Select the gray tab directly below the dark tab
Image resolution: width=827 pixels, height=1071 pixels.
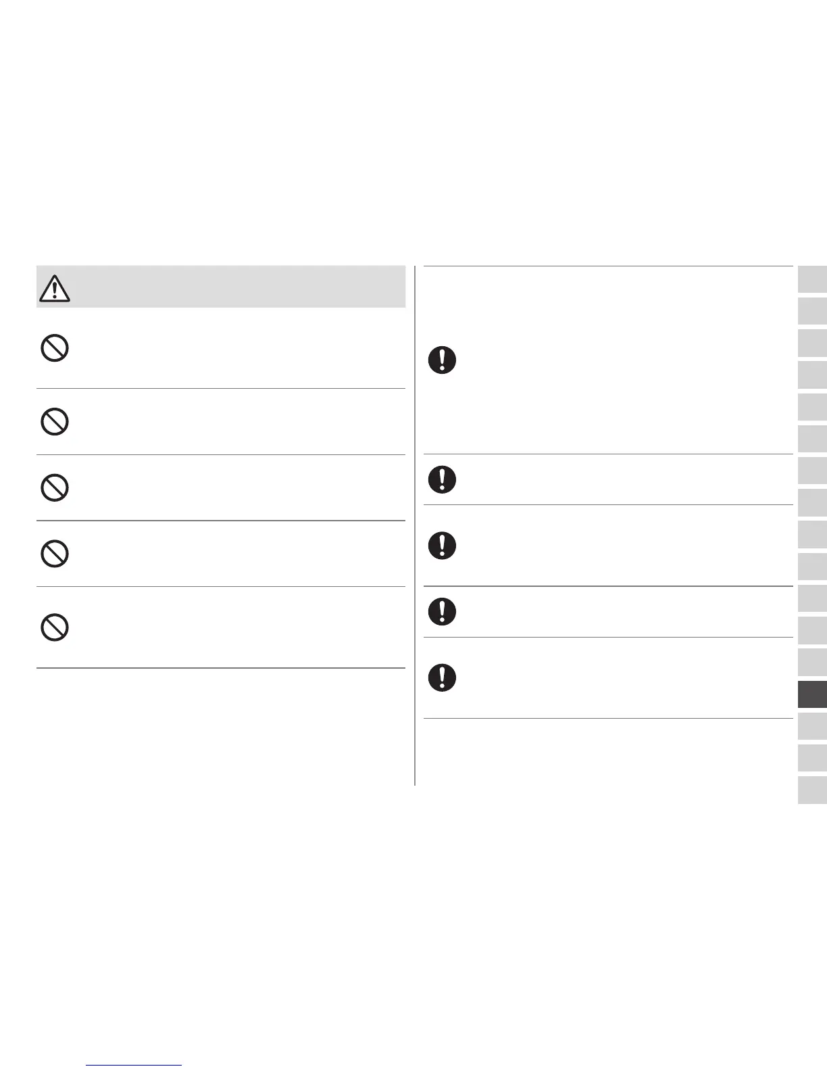(x=812, y=726)
